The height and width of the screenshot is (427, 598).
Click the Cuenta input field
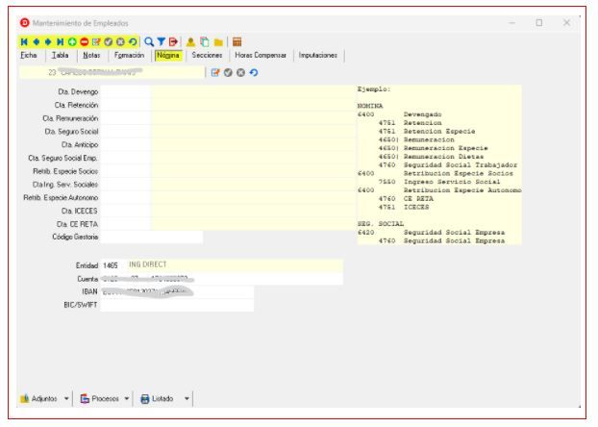tap(221, 279)
